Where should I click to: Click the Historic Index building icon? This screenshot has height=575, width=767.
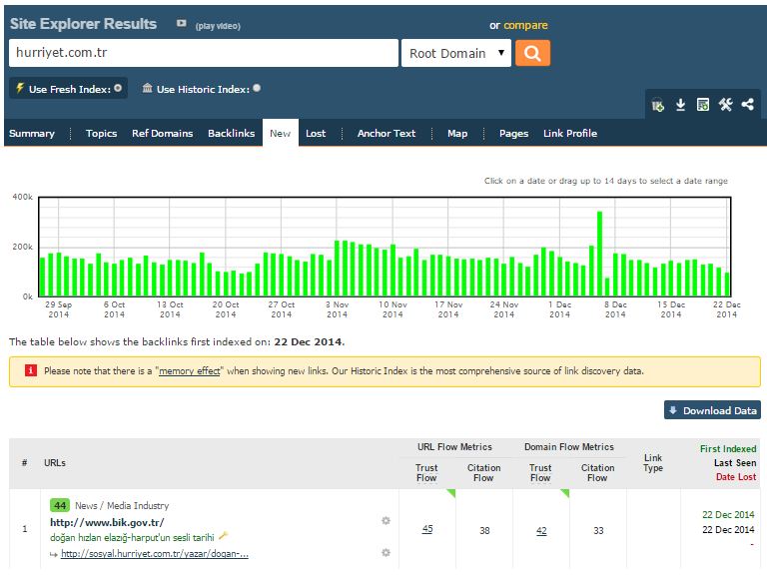point(147,88)
